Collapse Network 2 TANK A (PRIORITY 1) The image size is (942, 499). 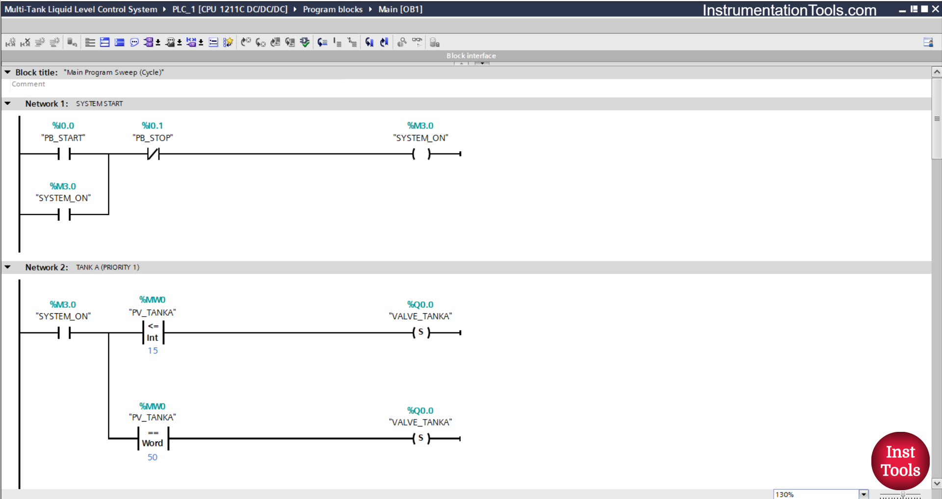(x=7, y=267)
